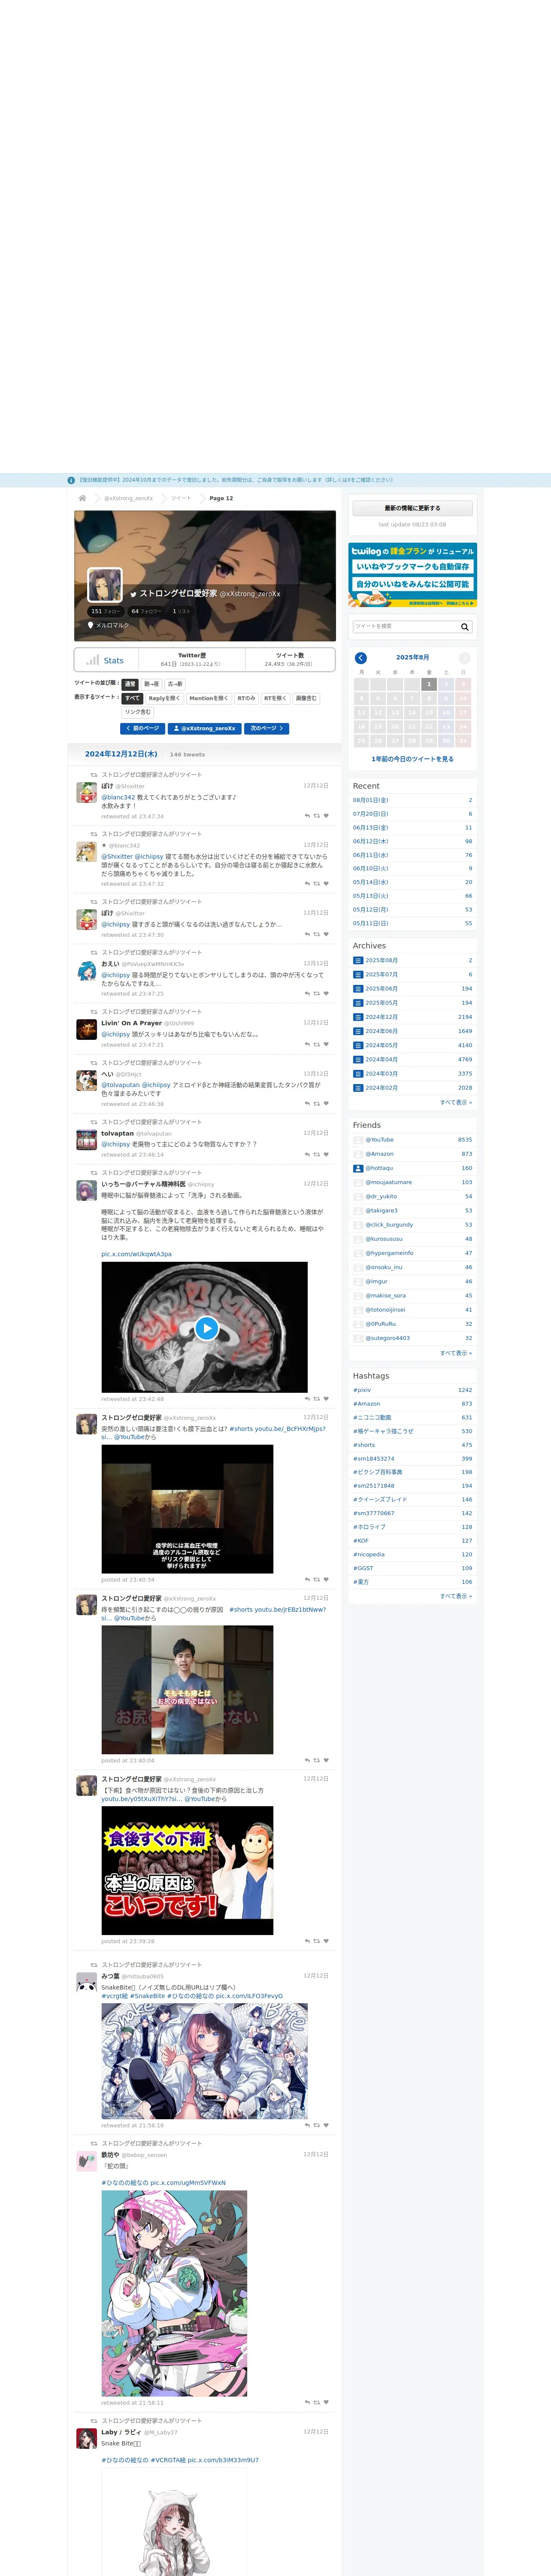Image resolution: width=551 pixels, height=2576 pixels.
Task: Click the retweet icon on Snake Bite みつ葉 tweet
Action: [x=317, y=2126]
